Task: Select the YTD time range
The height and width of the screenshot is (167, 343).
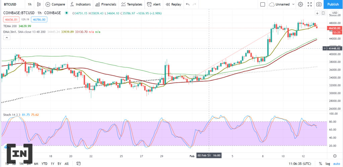Action: point(45,164)
